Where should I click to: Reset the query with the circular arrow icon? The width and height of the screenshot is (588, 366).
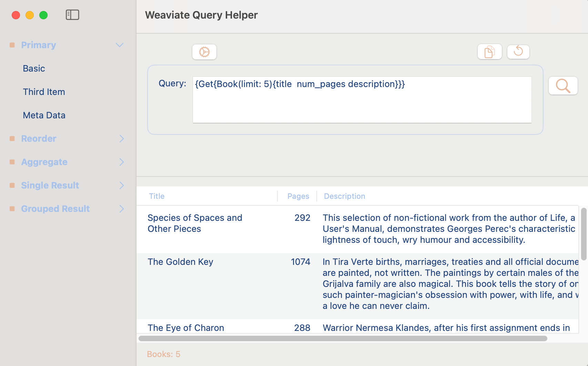[518, 52]
